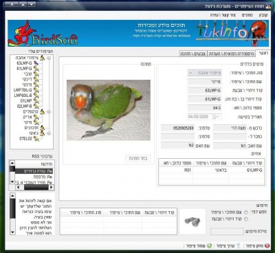Screen dimensions: 275x253
Task: Click the BirdSoft logo in the banner
Action: coord(43,34)
